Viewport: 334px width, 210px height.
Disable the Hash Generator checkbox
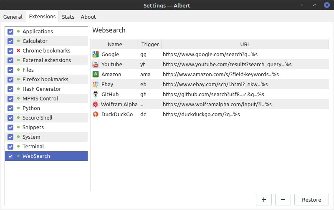[x=10, y=89]
